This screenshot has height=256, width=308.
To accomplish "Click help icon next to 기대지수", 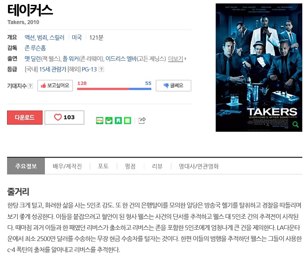I will [30, 86].
